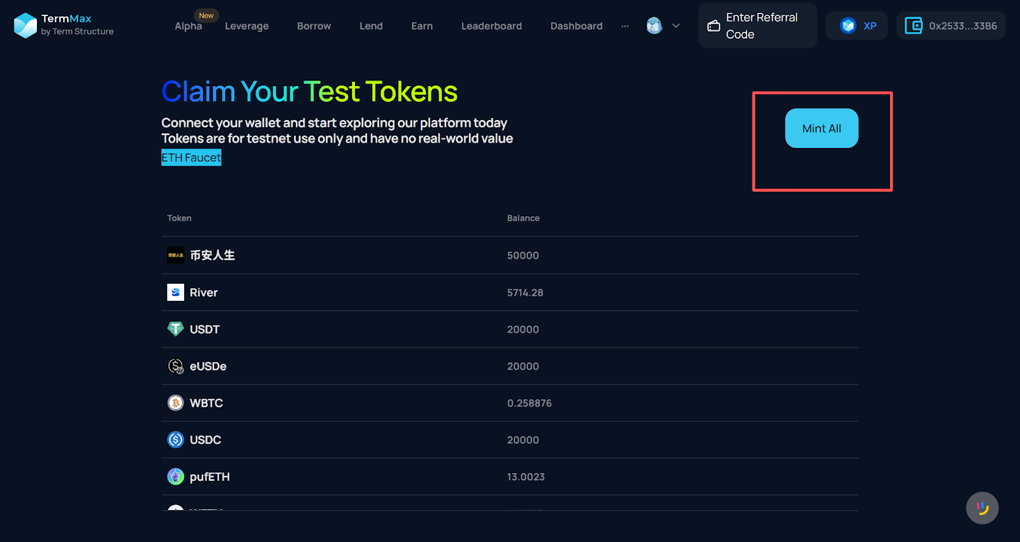This screenshot has width=1020, height=542.
Task: Open the network avatar dropdown
Action: tap(654, 26)
